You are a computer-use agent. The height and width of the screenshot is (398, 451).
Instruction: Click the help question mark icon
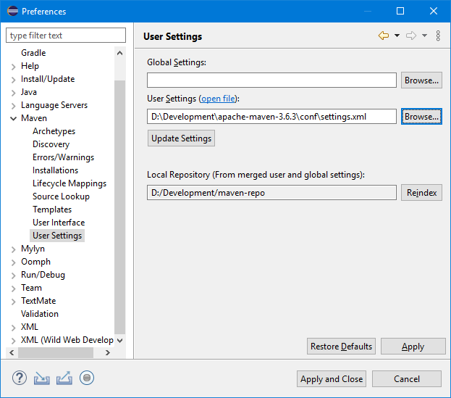pos(20,378)
